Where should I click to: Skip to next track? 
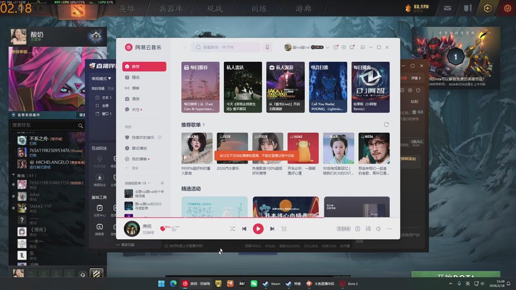pyautogui.click(x=272, y=229)
